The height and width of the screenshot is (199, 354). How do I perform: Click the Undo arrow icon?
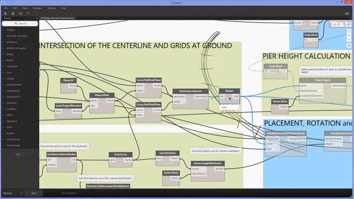pos(28,13)
